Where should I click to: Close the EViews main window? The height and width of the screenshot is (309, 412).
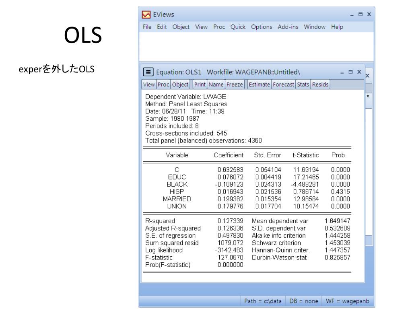(x=369, y=14)
